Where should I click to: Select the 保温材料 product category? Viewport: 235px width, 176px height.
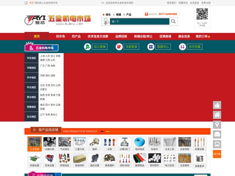click(x=80, y=160)
